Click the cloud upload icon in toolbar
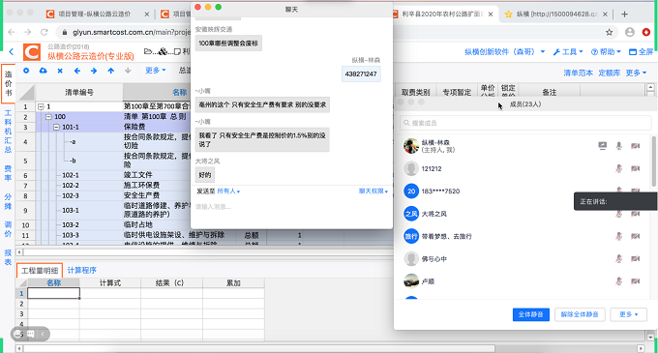Image resolution: width=658 pixels, height=353 pixels. pyautogui.click(x=43, y=71)
